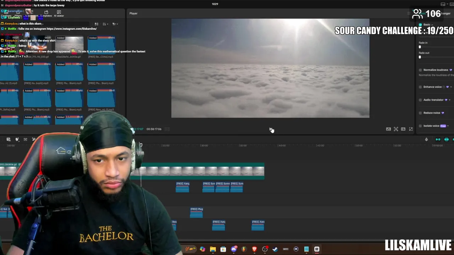
Task: Open the media sort order dropdown
Action: pos(105,24)
